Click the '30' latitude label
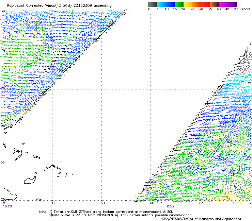 (3, 11)
